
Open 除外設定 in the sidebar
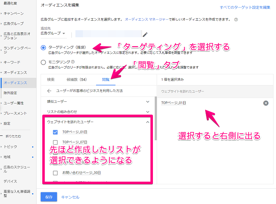[10, 93]
